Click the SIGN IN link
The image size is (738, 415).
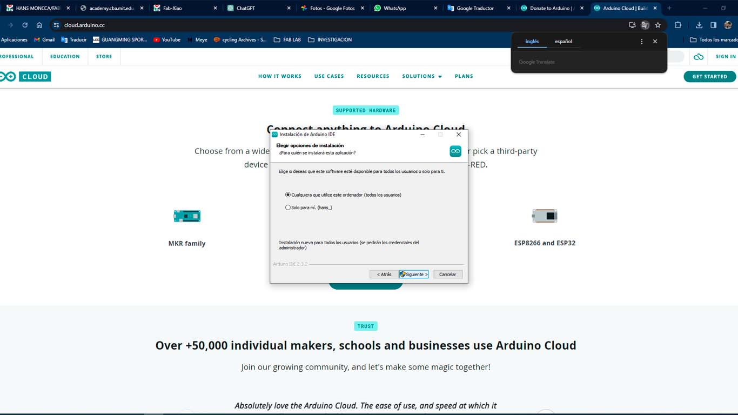[726, 57]
